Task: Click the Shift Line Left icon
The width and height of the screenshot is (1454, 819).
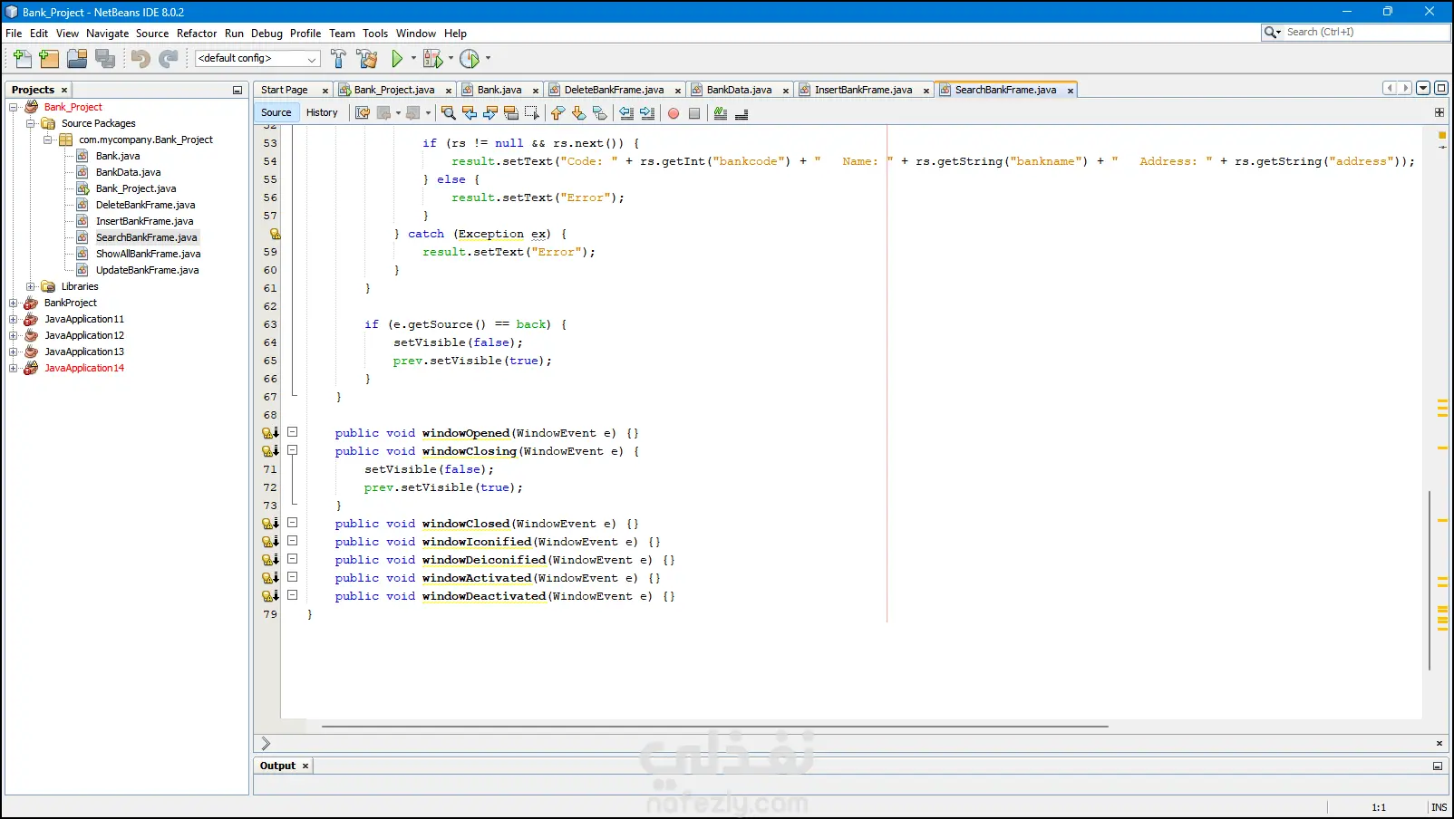Action: 626,113
